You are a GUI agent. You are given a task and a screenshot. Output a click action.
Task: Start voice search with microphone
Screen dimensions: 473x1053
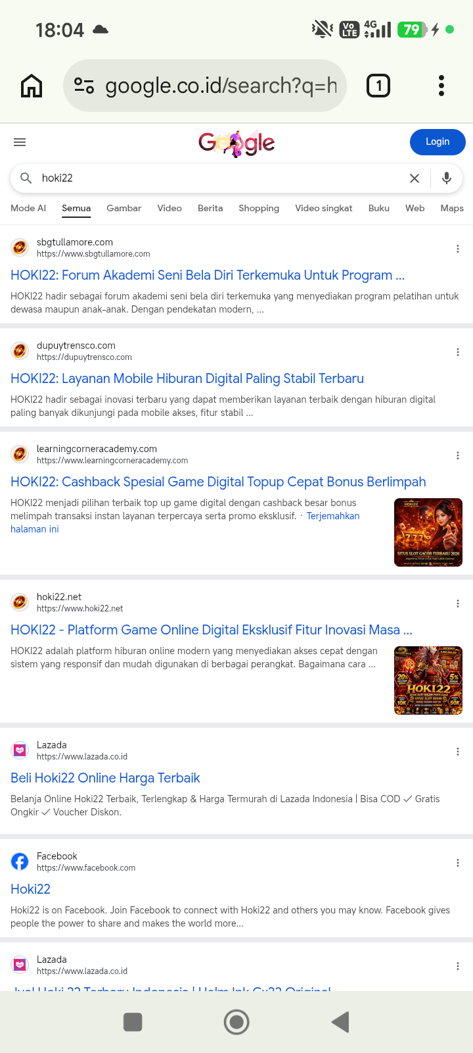point(447,178)
